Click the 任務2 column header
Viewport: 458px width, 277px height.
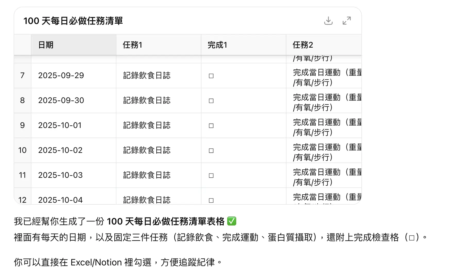click(303, 45)
